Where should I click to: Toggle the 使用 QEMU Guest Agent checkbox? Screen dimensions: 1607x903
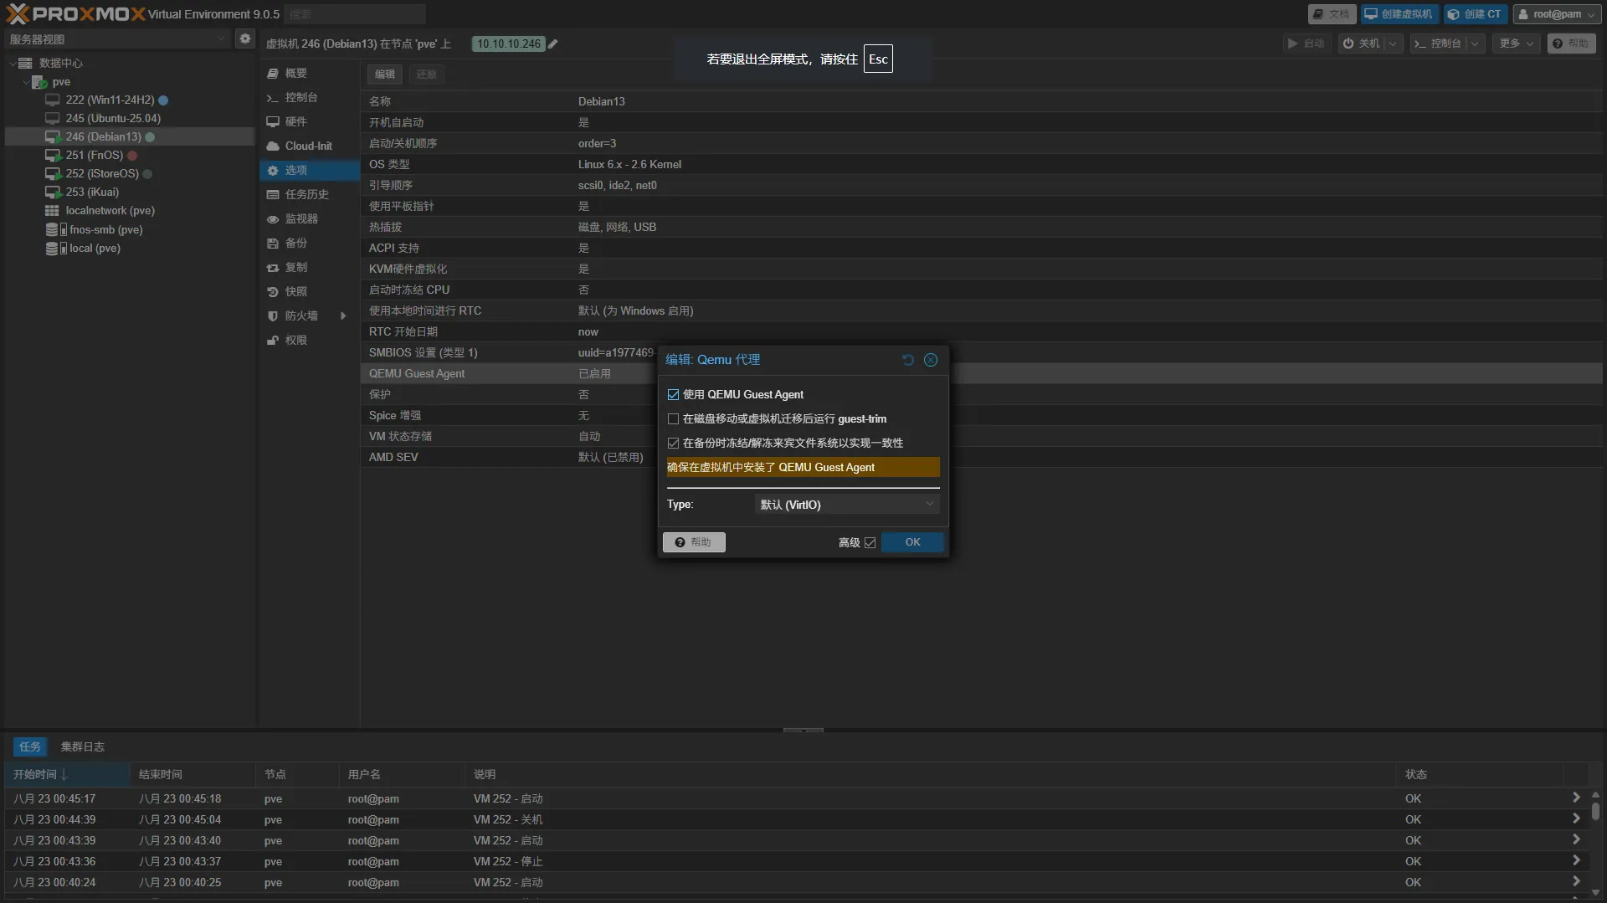pyautogui.click(x=673, y=394)
